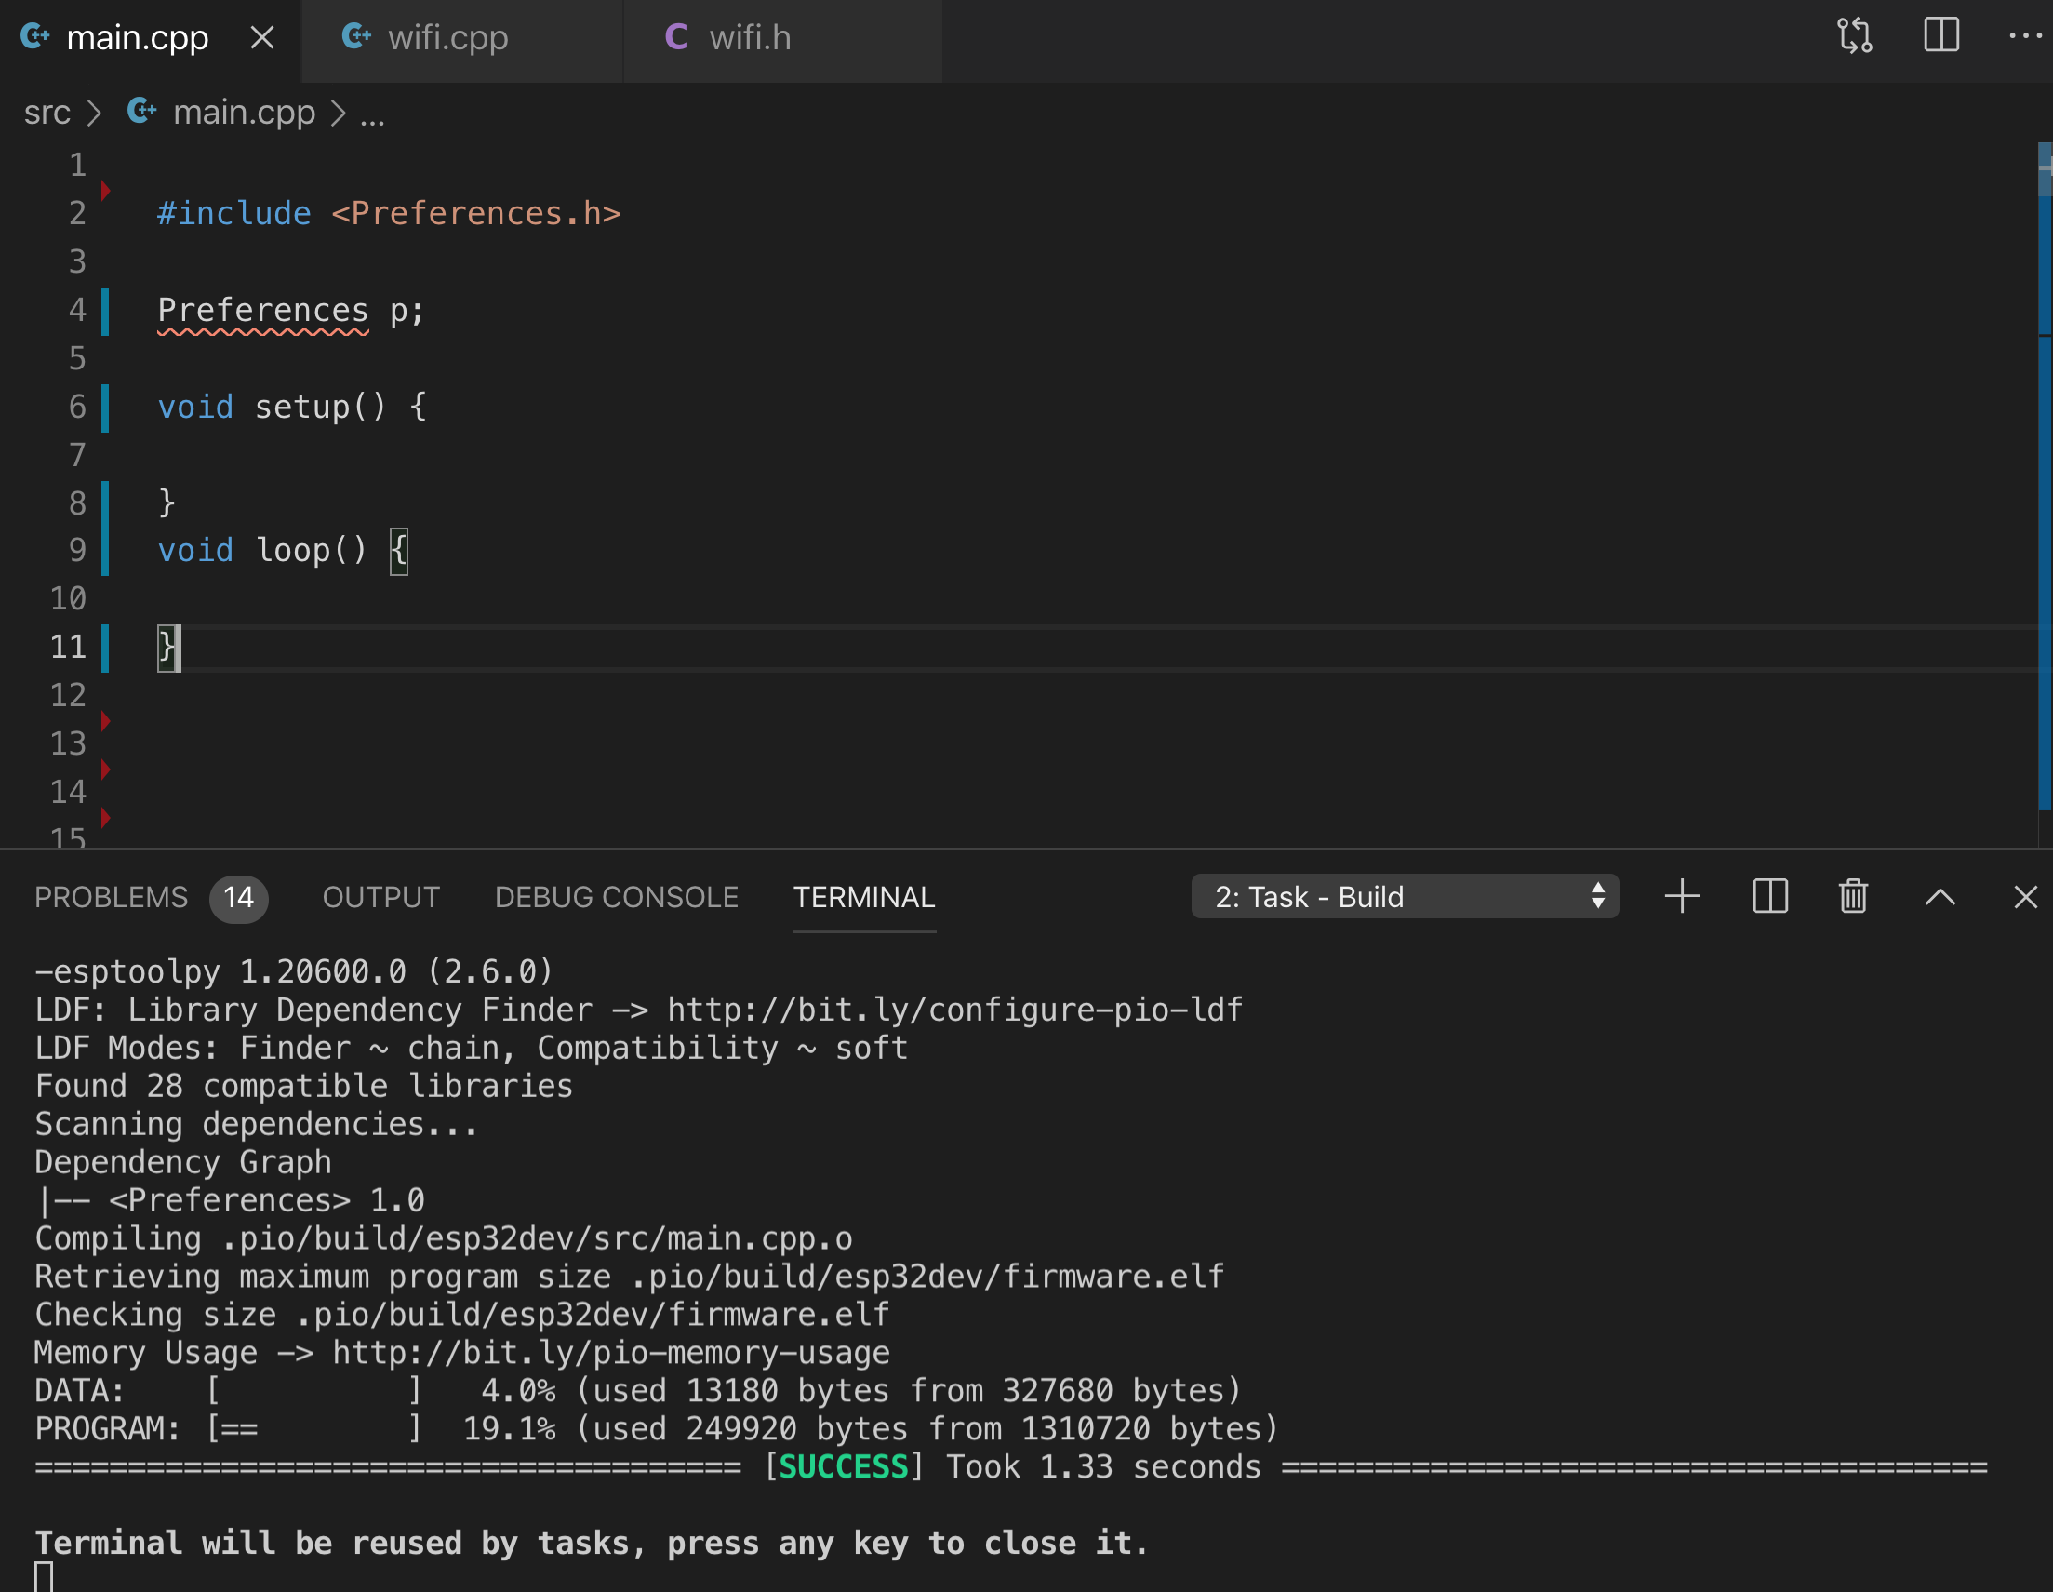The image size is (2053, 1592).
Task: Click the #include <Preferences.h> line
Action: pyautogui.click(x=389, y=213)
